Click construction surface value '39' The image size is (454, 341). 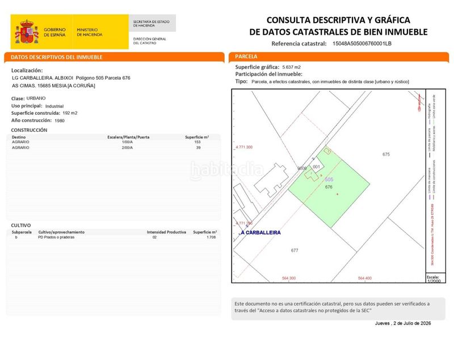point(198,148)
